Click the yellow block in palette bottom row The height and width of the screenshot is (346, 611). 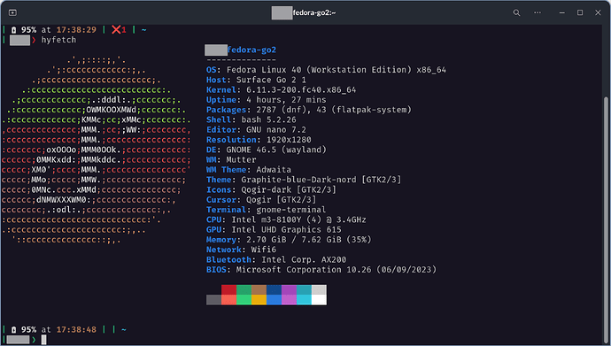tap(259, 300)
